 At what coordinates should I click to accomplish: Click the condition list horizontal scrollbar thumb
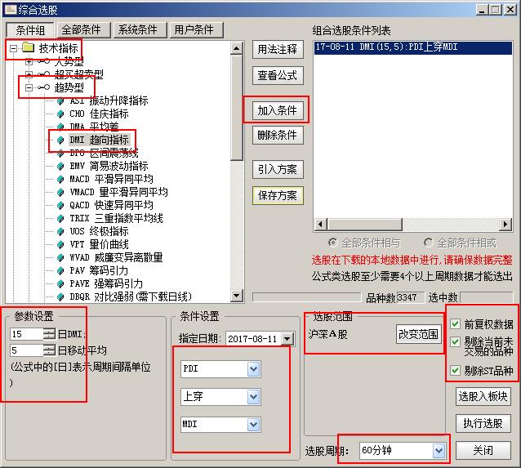point(364,225)
